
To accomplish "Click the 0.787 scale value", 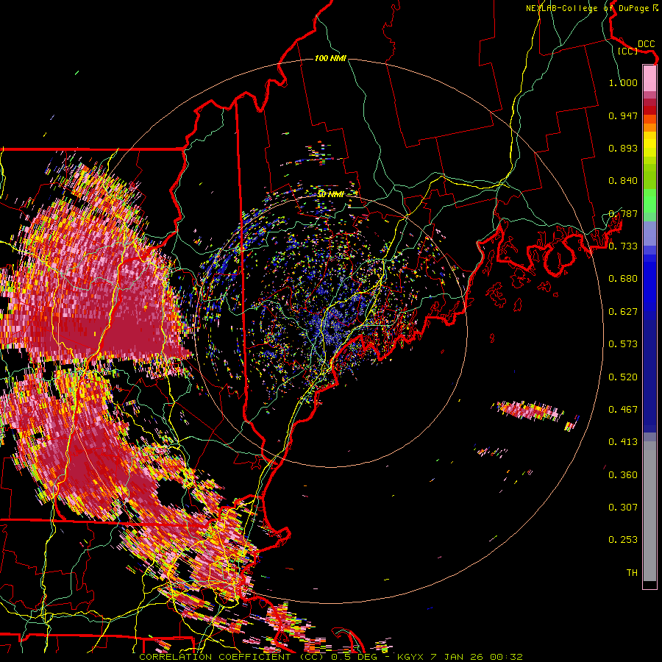I will [623, 213].
